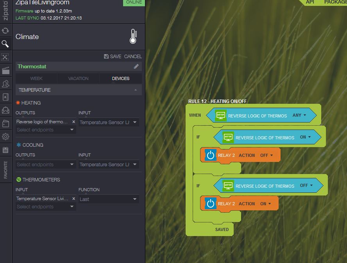The height and width of the screenshot is (263, 347).
Task: Open the users icon in the sidebar
Action: 5,84
